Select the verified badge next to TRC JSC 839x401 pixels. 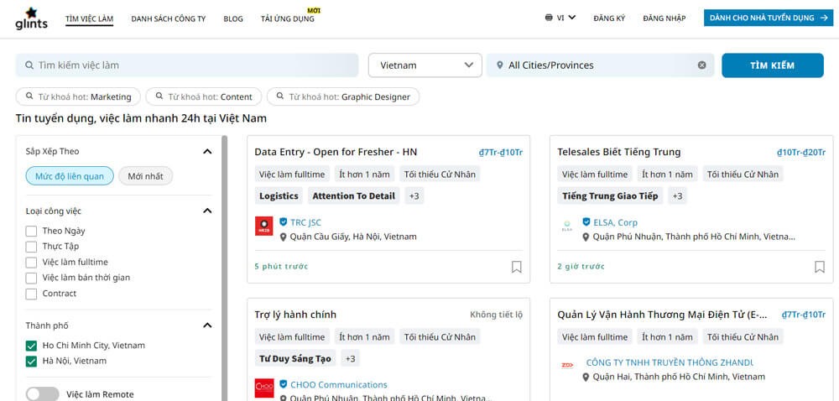click(284, 221)
